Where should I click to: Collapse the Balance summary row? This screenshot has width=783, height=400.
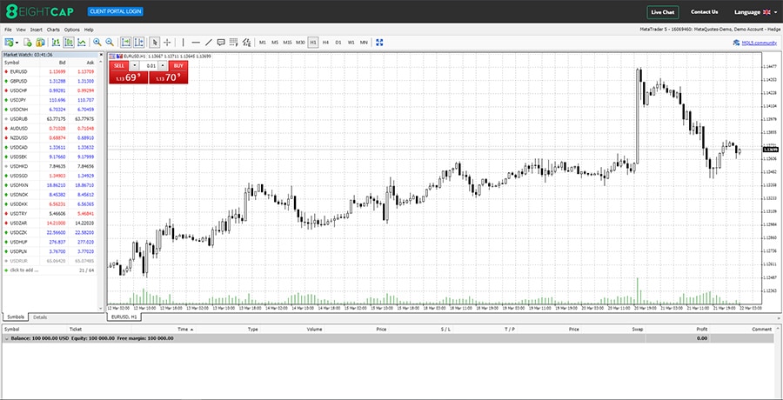pos(6,338)
